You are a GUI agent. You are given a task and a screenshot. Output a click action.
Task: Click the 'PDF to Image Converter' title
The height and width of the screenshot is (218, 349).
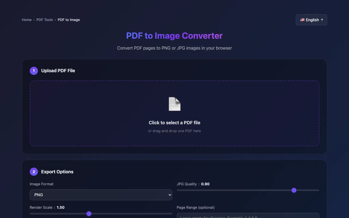click(174, 36)
